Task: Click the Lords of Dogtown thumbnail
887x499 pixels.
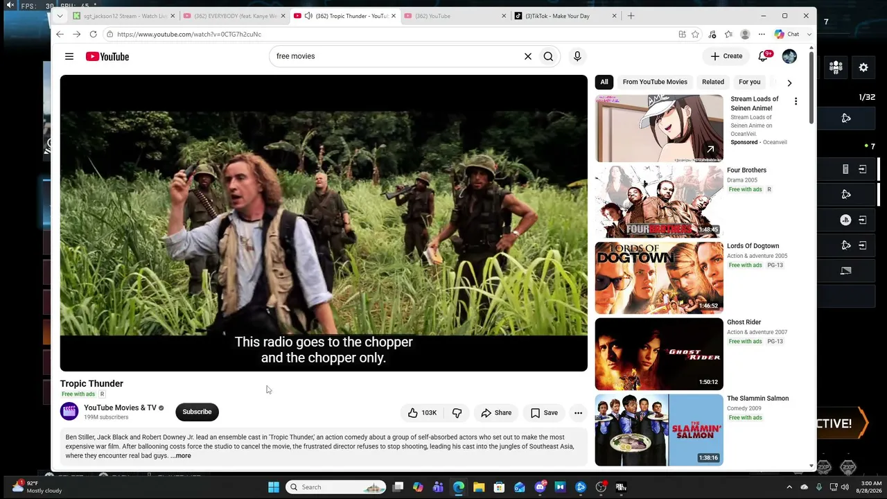Action: (659, 278)
